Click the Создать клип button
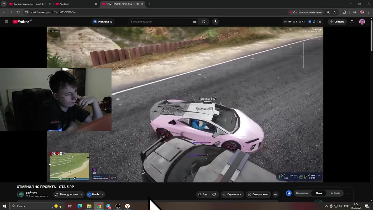This screenshot has height=210, width=373. click(x=258, y=195)
